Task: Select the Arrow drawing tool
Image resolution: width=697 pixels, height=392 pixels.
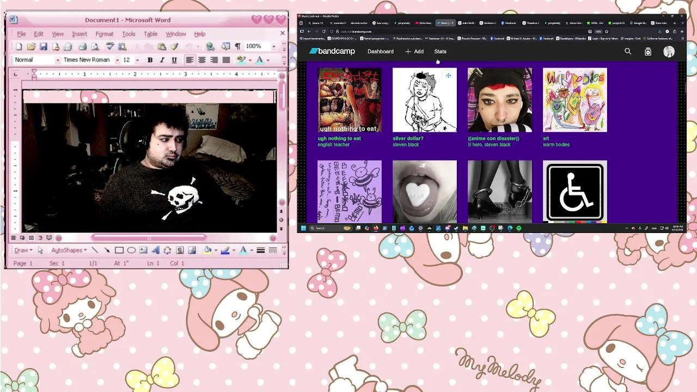Action: click(x=107, y=250)
